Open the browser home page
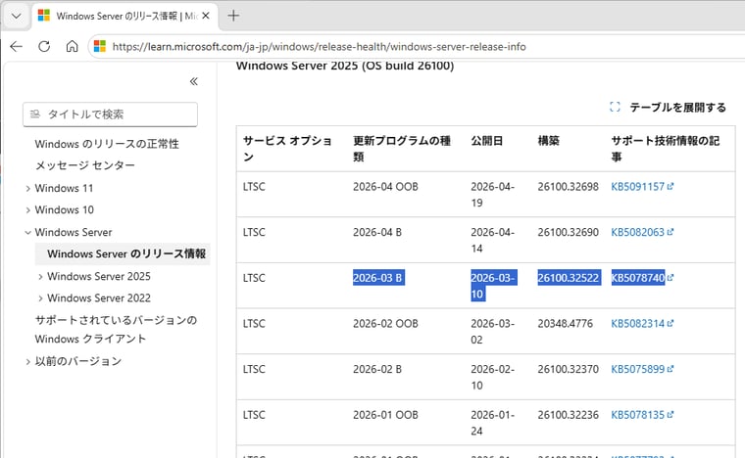The width and height of the screenshot is (745, 458). (72, 46)
